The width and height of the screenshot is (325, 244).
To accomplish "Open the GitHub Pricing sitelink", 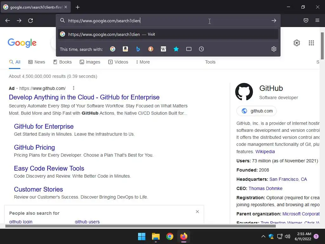I will tap(34, 147).
